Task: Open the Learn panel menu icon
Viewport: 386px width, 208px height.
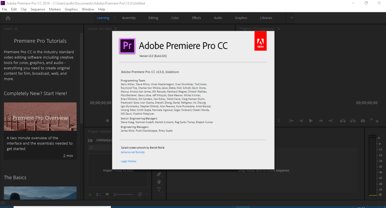Action: click(x=16, y=29)
